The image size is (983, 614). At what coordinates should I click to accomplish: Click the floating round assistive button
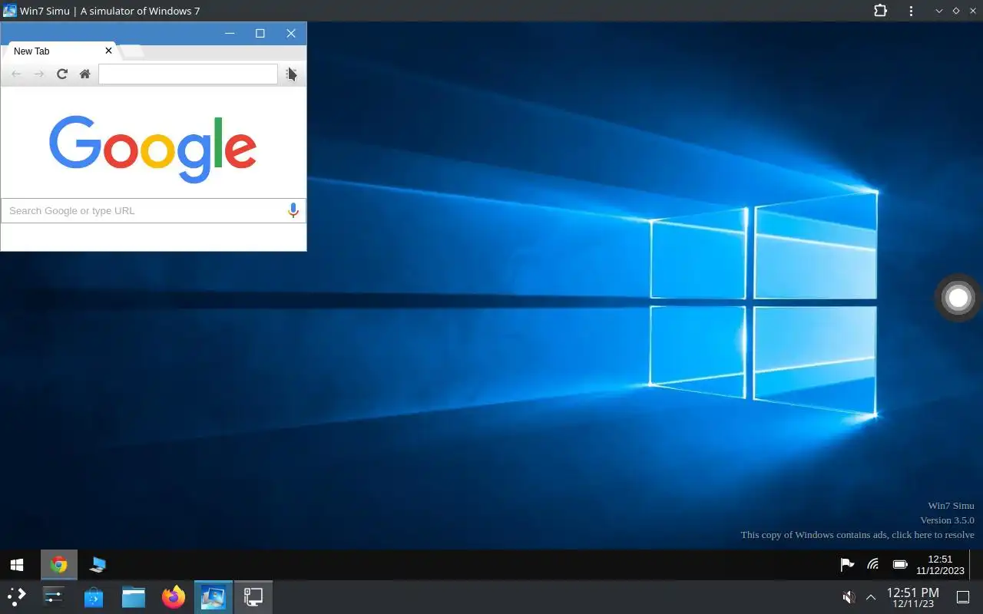[958, 298]
